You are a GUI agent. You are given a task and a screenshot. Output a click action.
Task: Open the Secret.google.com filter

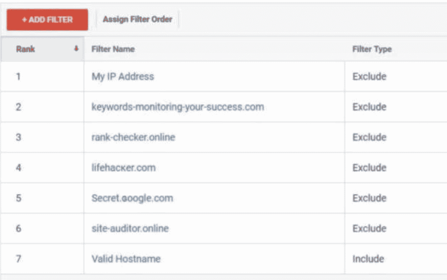click(x=132, y=198)
